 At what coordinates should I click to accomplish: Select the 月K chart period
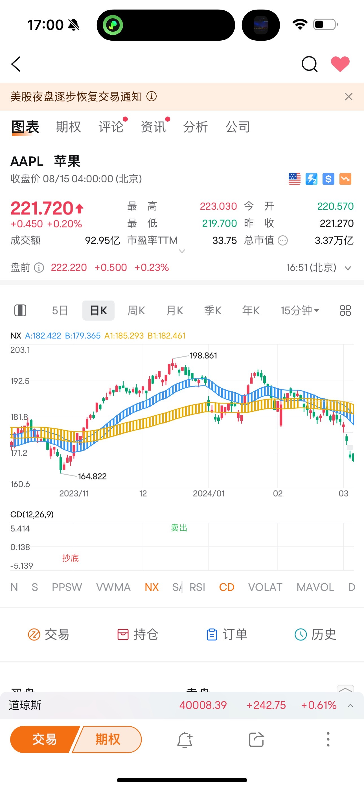coord(175,311)
